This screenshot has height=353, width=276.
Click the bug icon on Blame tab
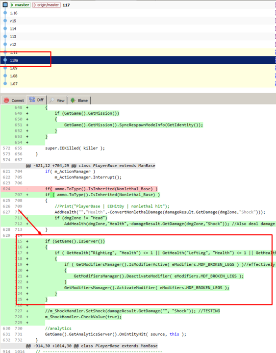tap(73, 101)
